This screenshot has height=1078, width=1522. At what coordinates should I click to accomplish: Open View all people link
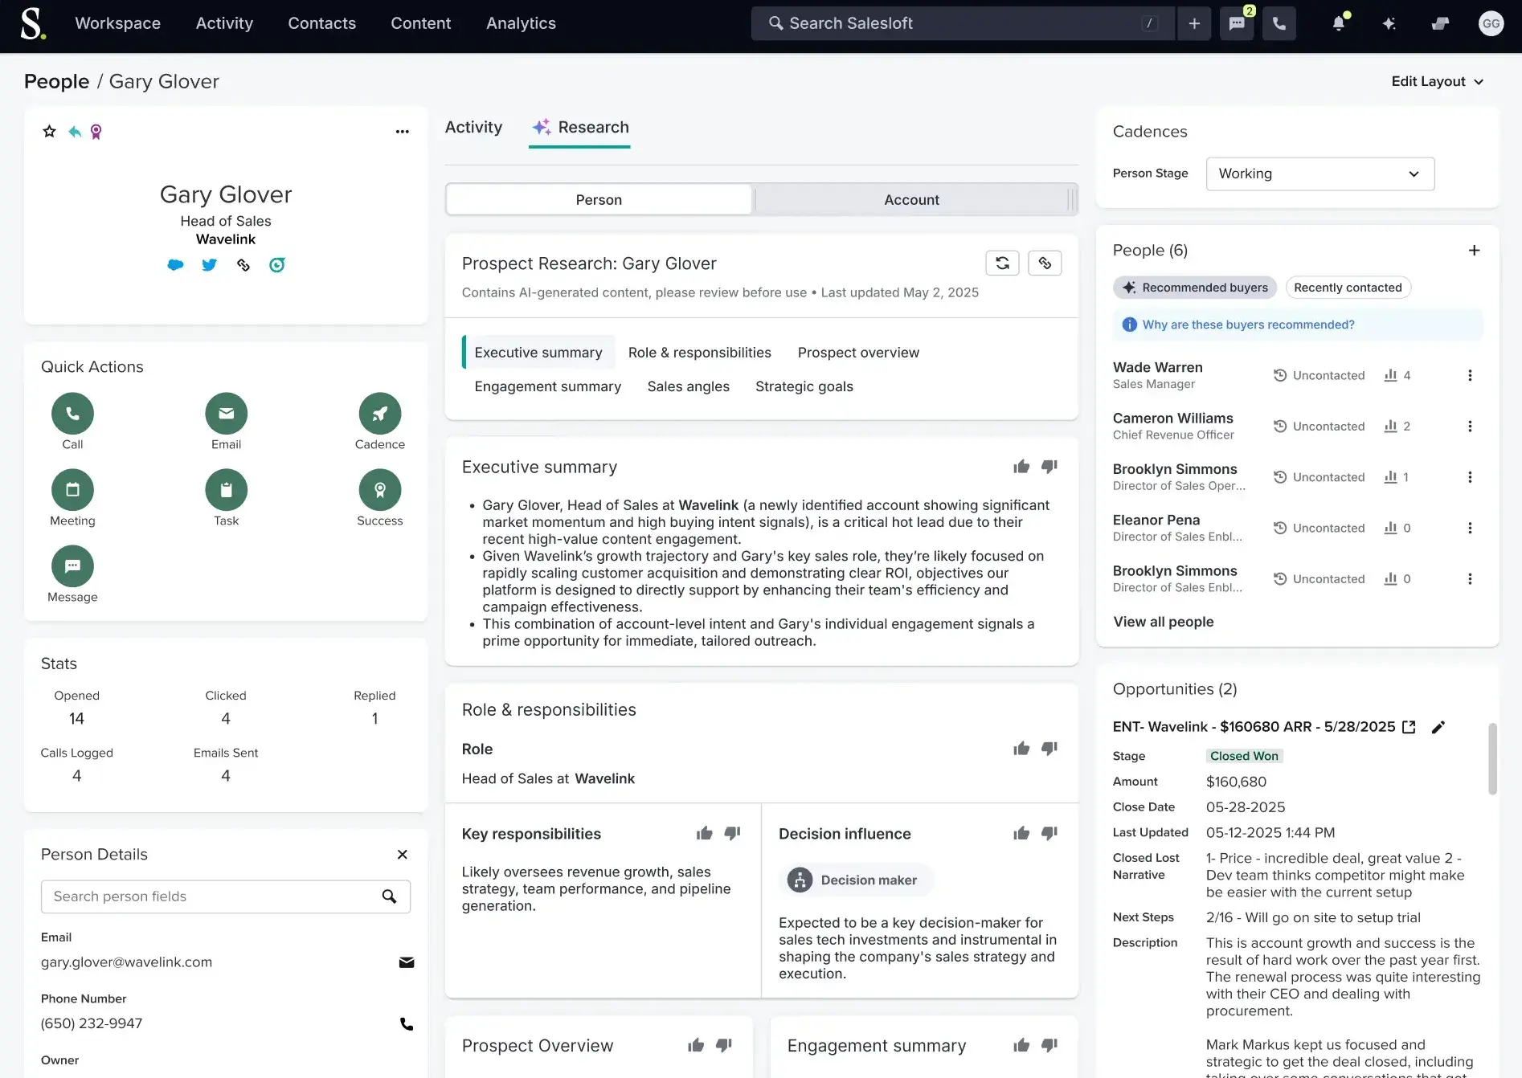[x=1163, y=621]
